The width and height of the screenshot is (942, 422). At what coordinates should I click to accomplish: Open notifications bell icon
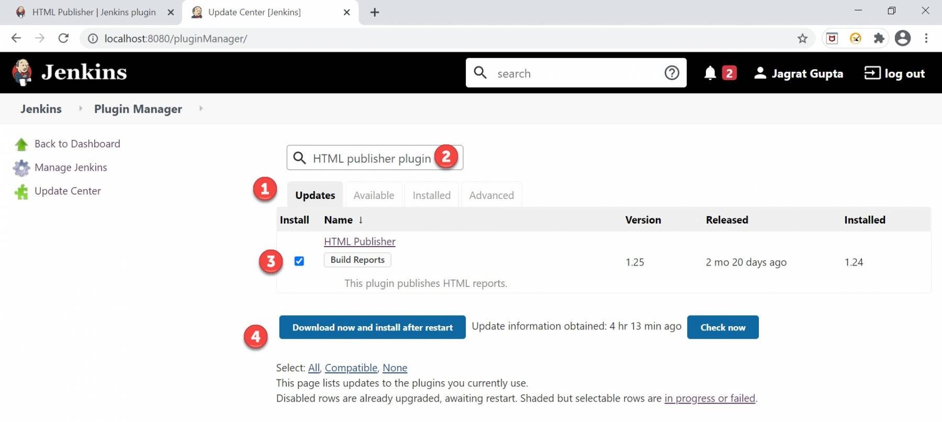pyautogui.click(x=710, y=73)
